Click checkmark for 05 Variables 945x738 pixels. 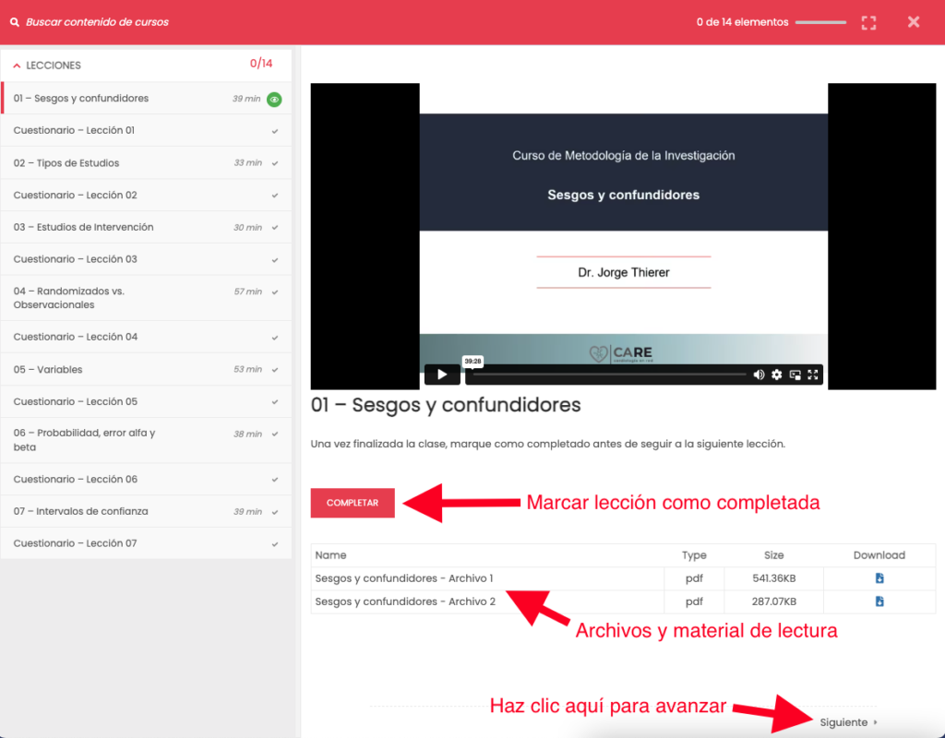(275, 370)
